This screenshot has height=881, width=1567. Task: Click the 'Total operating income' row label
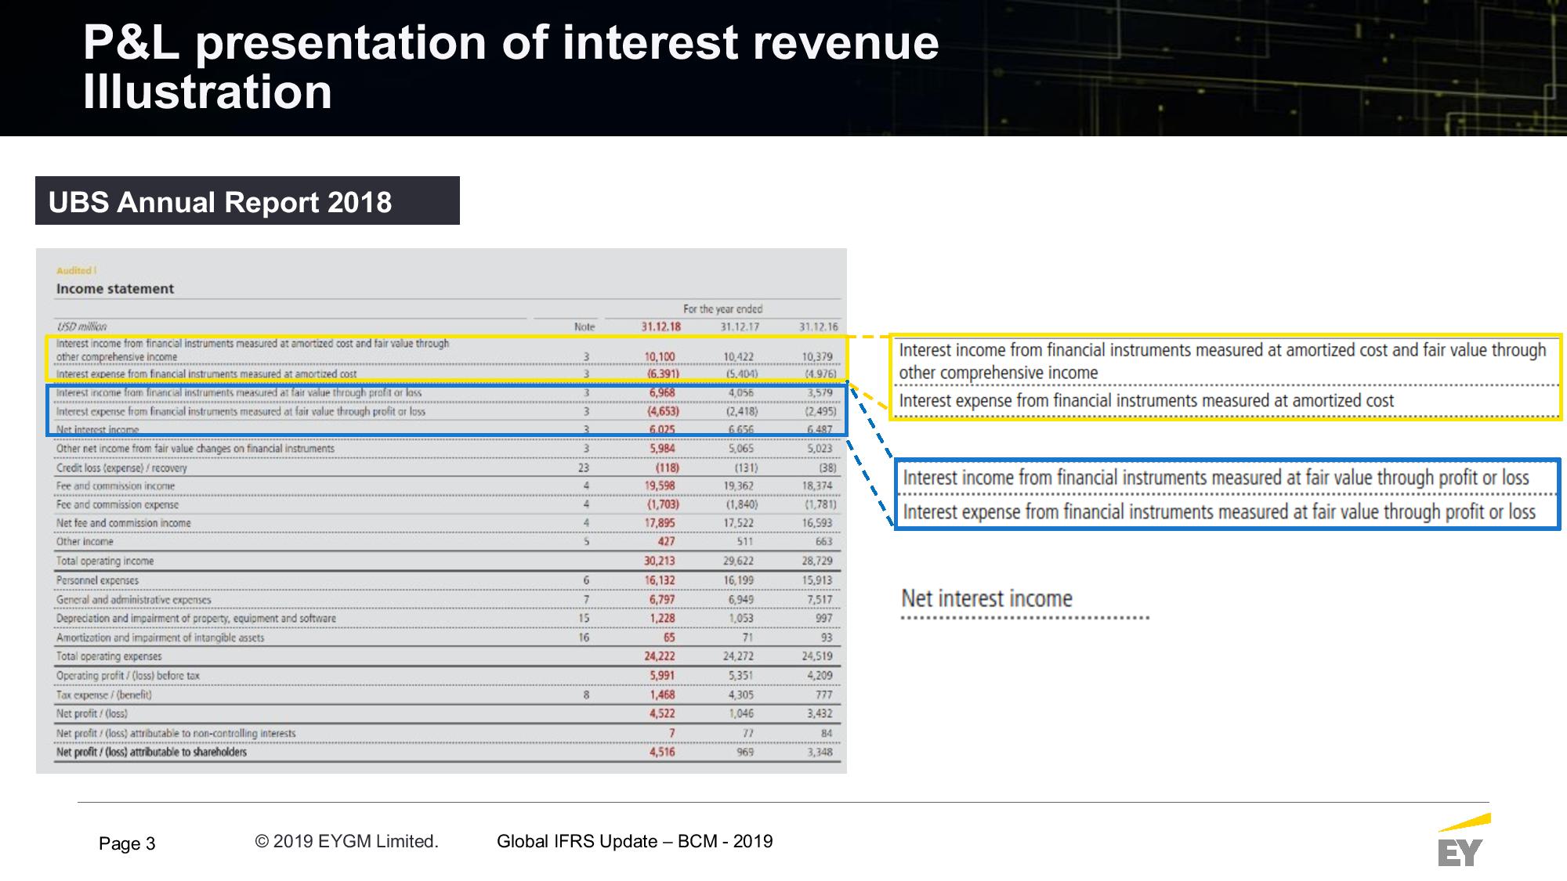coord(105,561)
